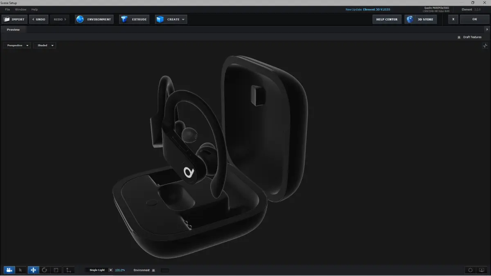Click the viewport maximize corner icon
Screen dimensions: 491x276
485,46
